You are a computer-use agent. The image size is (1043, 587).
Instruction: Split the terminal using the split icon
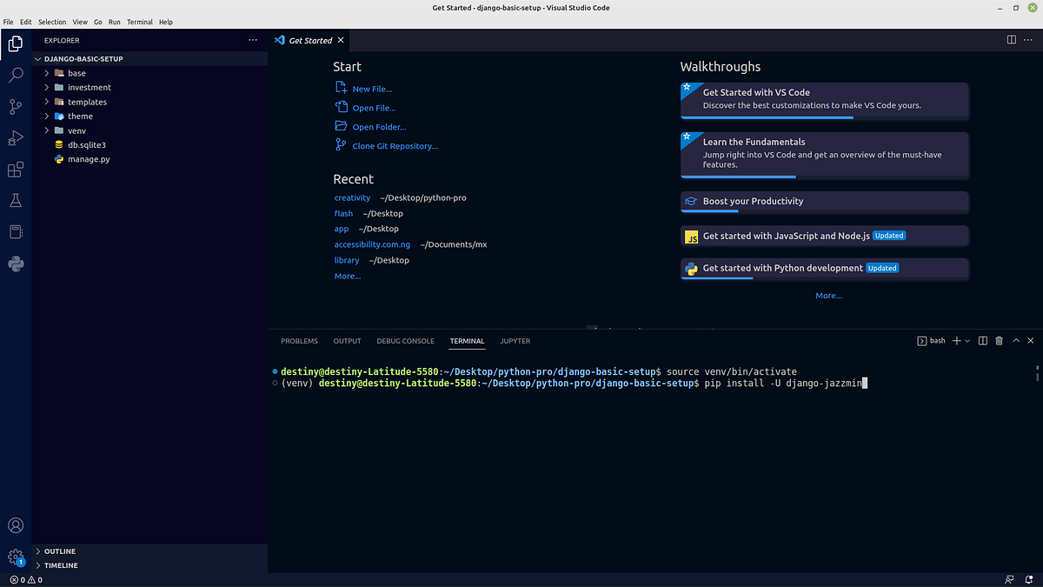[x=983, y=340]
